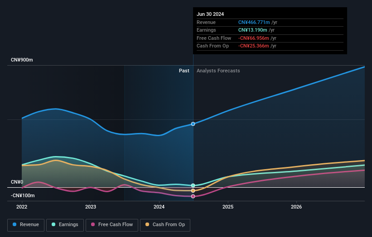This screenshot has height=237, width=372.
Task: Click the CN¥900m y-axis label
Action: click(x=22, y=60)
